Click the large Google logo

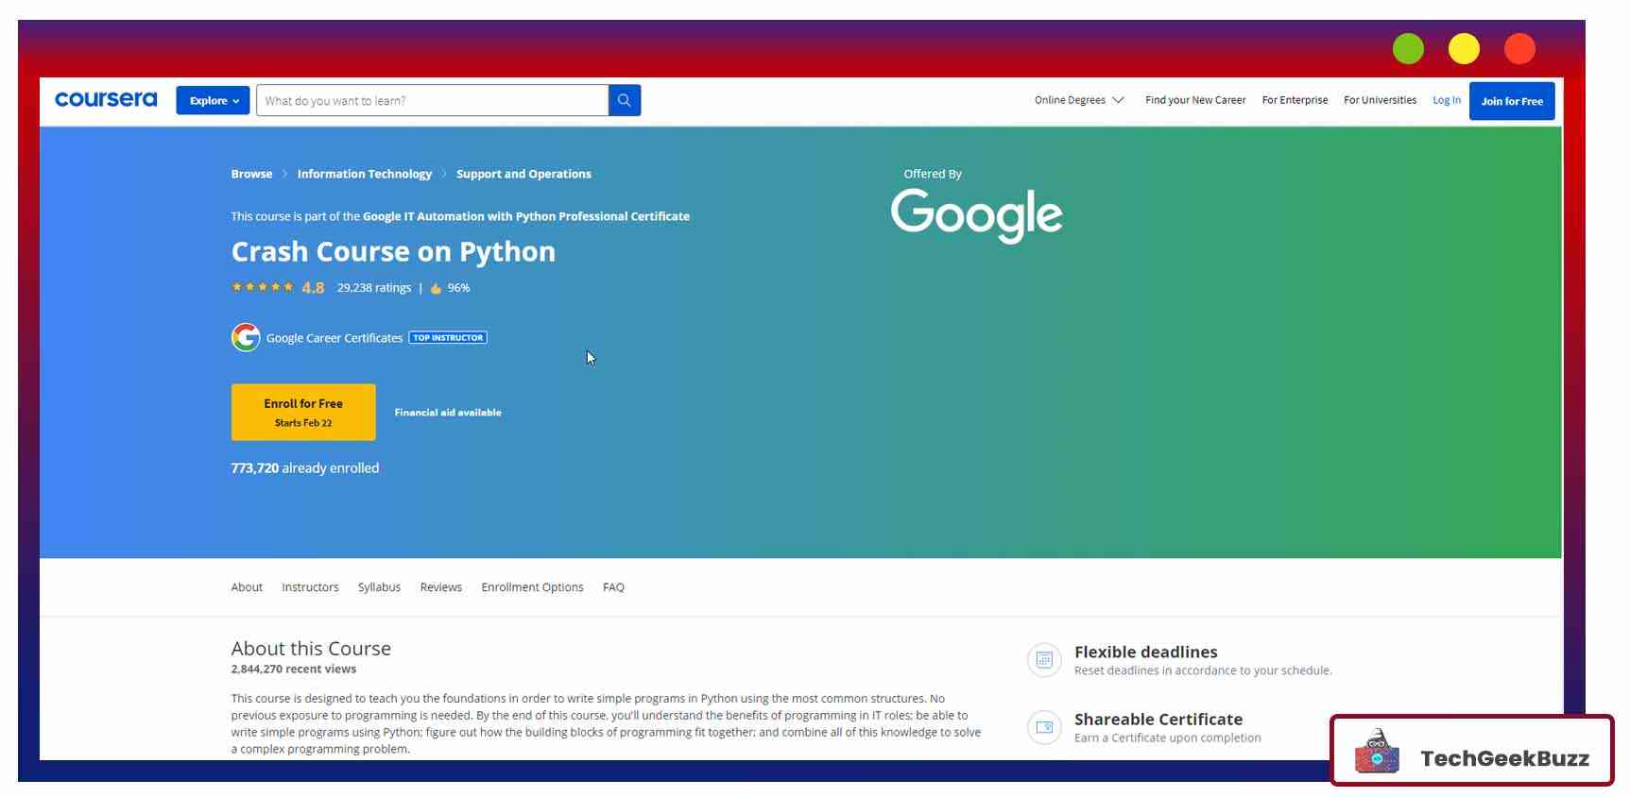pos(976,214)
